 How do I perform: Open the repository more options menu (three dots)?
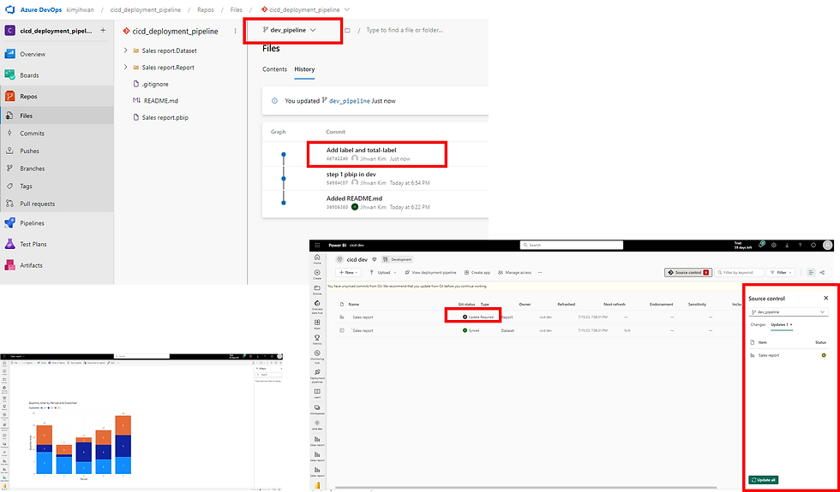point(235,31)
